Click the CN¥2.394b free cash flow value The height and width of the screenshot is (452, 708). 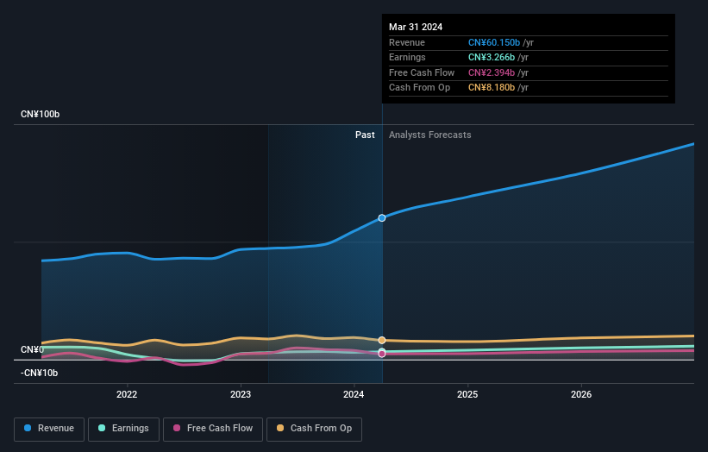click(x=492, y=72)
